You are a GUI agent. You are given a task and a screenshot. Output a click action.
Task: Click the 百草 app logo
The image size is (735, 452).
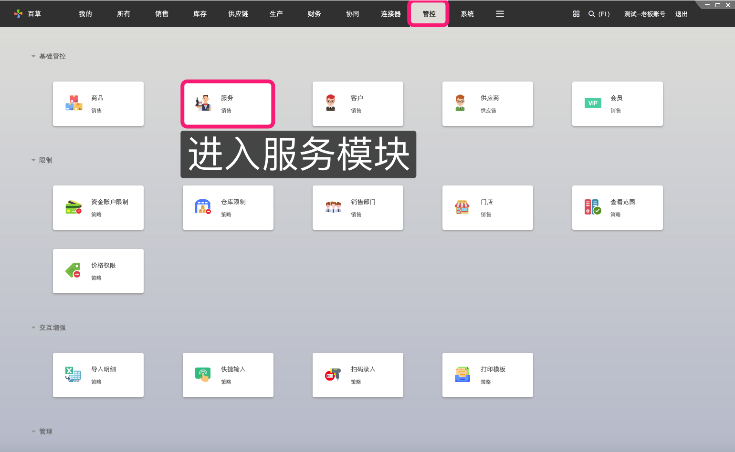19,14
